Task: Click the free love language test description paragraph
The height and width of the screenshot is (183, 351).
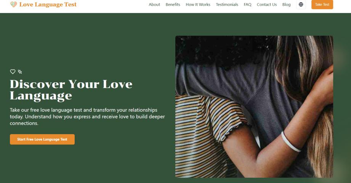Action: coord(87,117)
